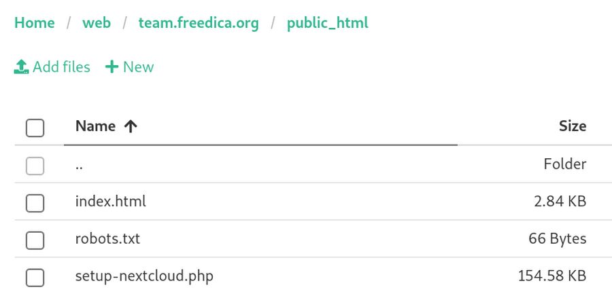Image resolution: width=612 pixels, height=298 pixels.
Task: Open the setup-nextcloud.php file
Action: pos(145,276)
